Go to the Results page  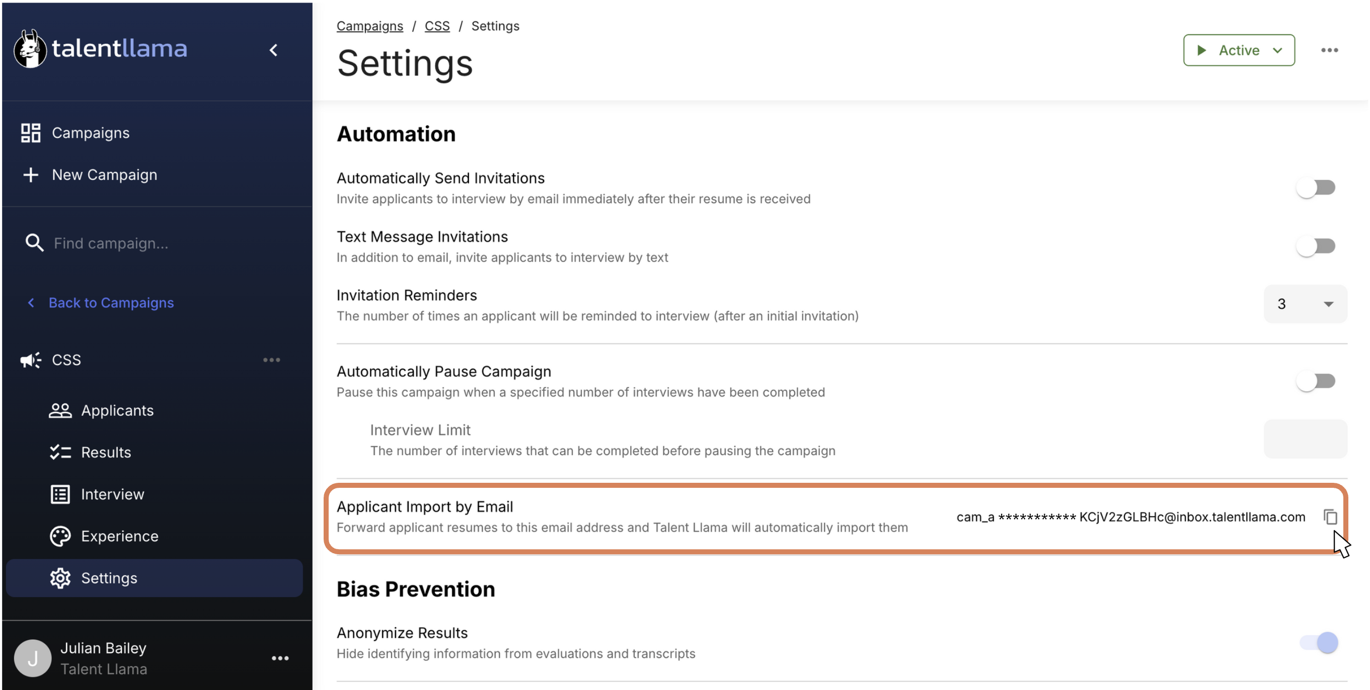pos(106,453)
